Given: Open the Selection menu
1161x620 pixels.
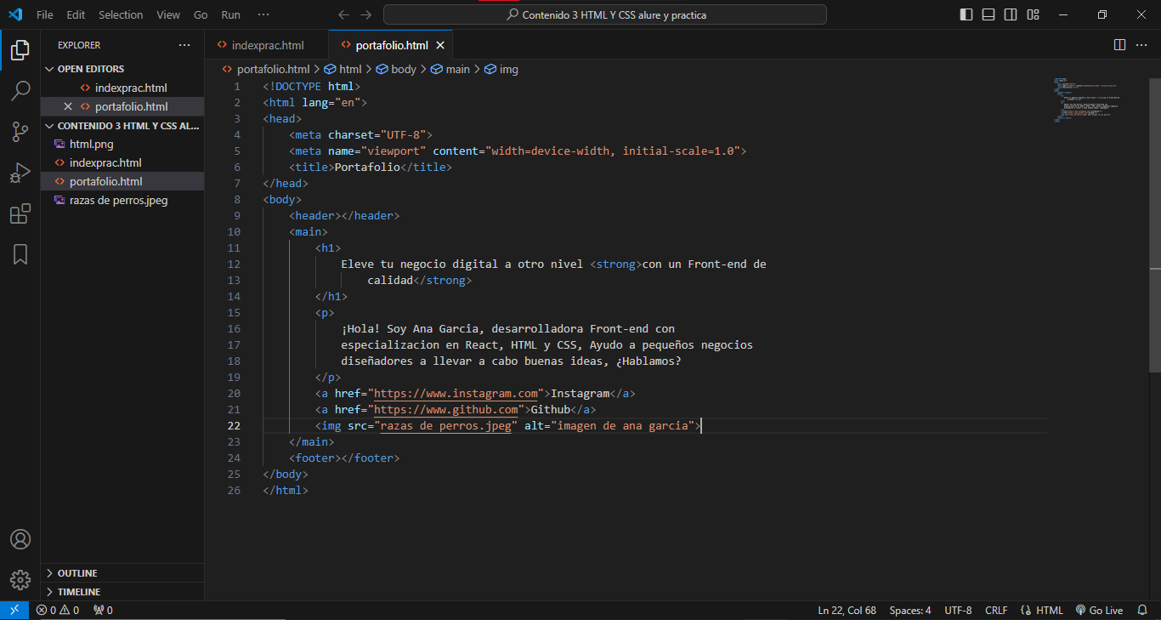Looking at the screenshot, I should [x=121, y=14].
